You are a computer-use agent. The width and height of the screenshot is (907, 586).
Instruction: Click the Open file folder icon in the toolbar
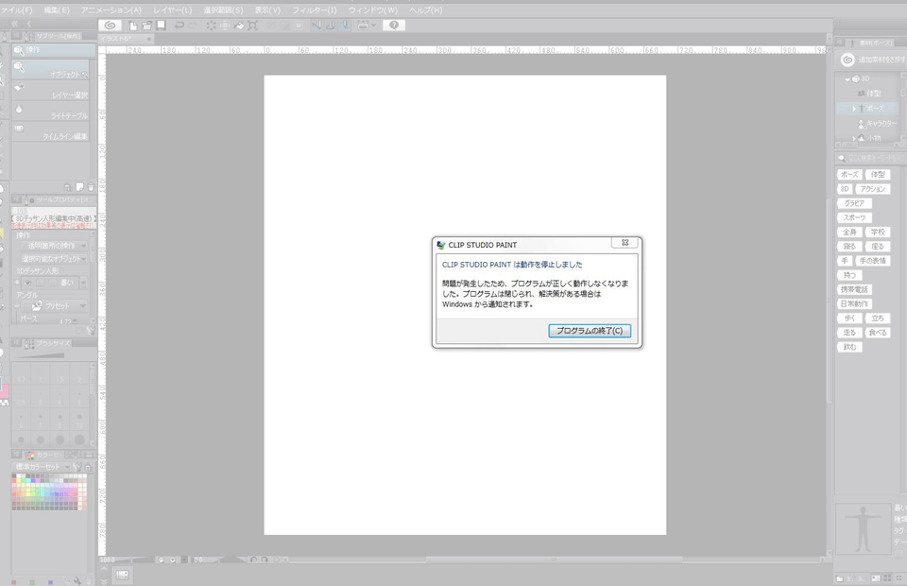[148, 26]
